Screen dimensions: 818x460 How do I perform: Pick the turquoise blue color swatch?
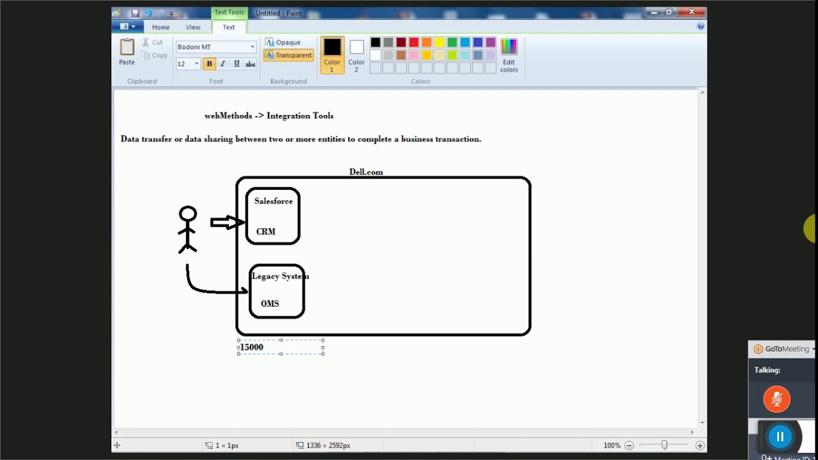click(x=465, y=43)
